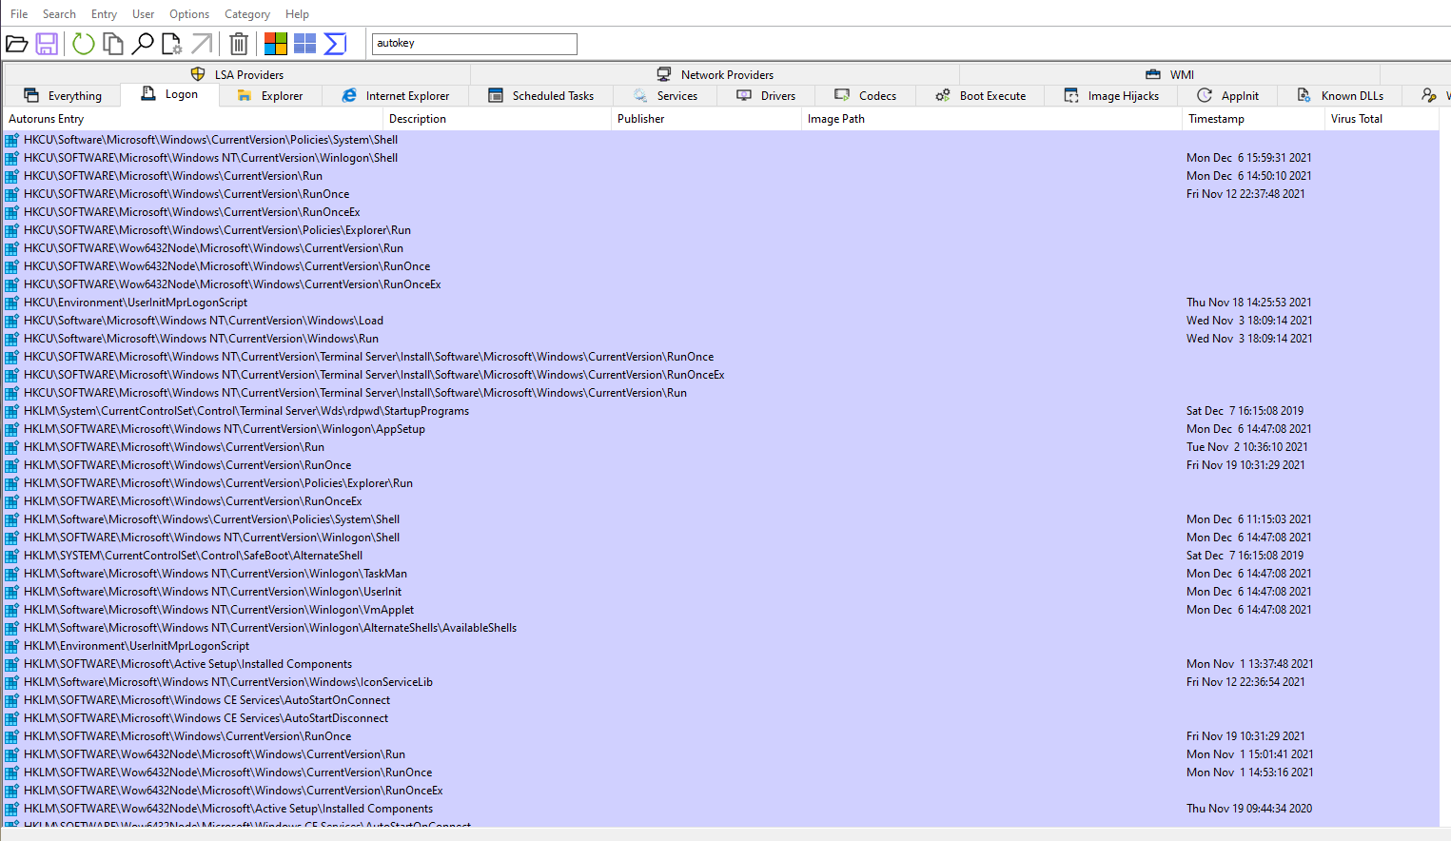This screenshot has width=1451, height=841.
Task: Switch to the Codecs tab
Action: (866, 95)
